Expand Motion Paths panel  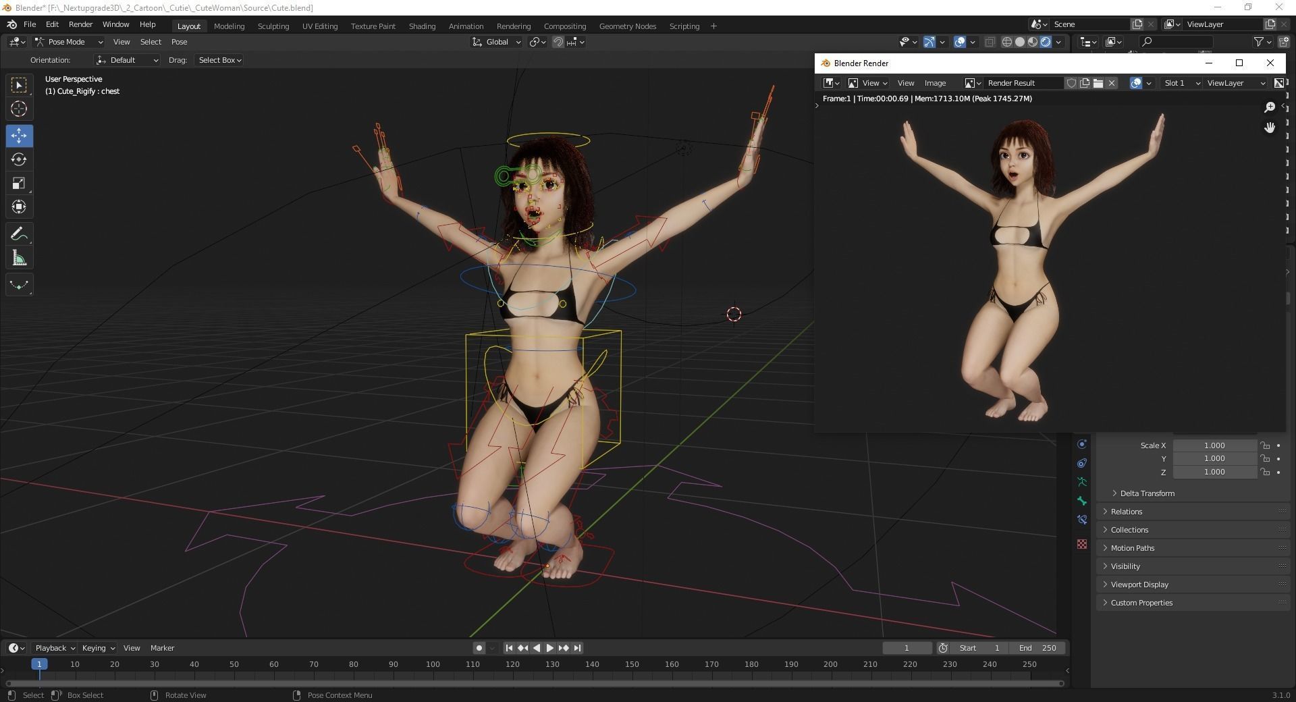pos(1193,548)
